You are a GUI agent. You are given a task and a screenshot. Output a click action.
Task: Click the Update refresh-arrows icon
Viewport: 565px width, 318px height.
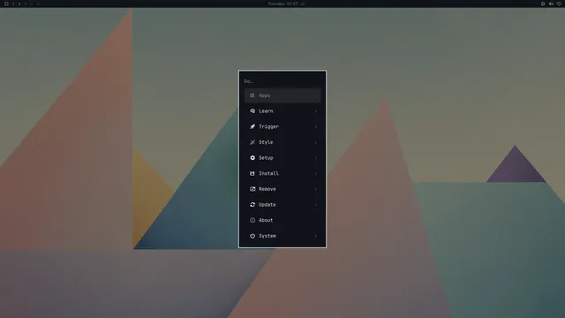[252, 204]
